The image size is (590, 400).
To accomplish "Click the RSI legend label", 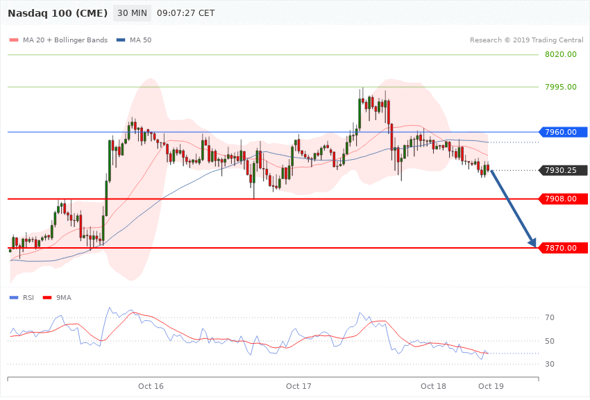I will [x=28, y=298].
